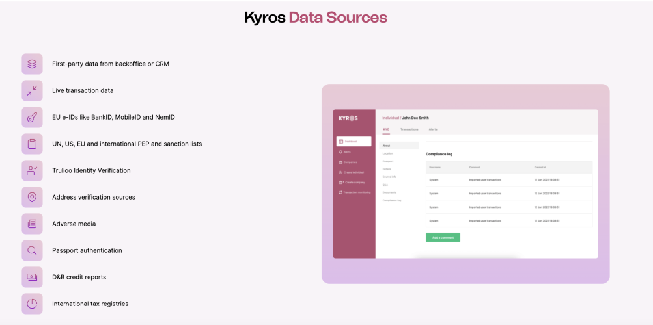
Task: Click the Compliance log heading
Action: [439, 154]
